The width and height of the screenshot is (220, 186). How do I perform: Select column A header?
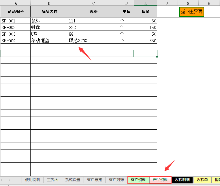pos(16,3)
